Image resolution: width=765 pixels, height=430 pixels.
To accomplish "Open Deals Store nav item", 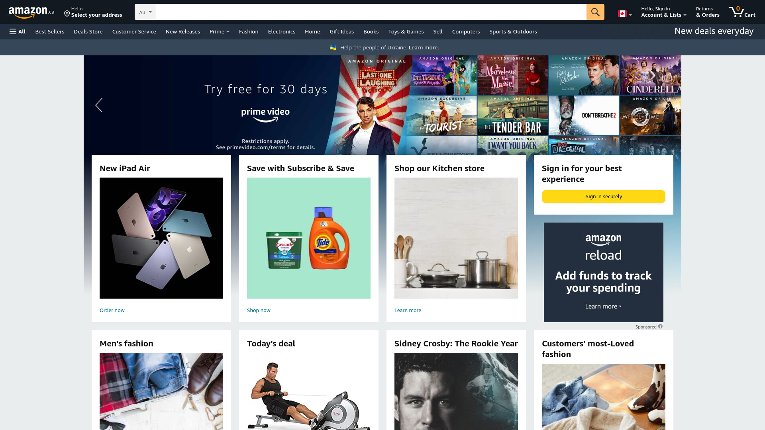I will 88,31.
